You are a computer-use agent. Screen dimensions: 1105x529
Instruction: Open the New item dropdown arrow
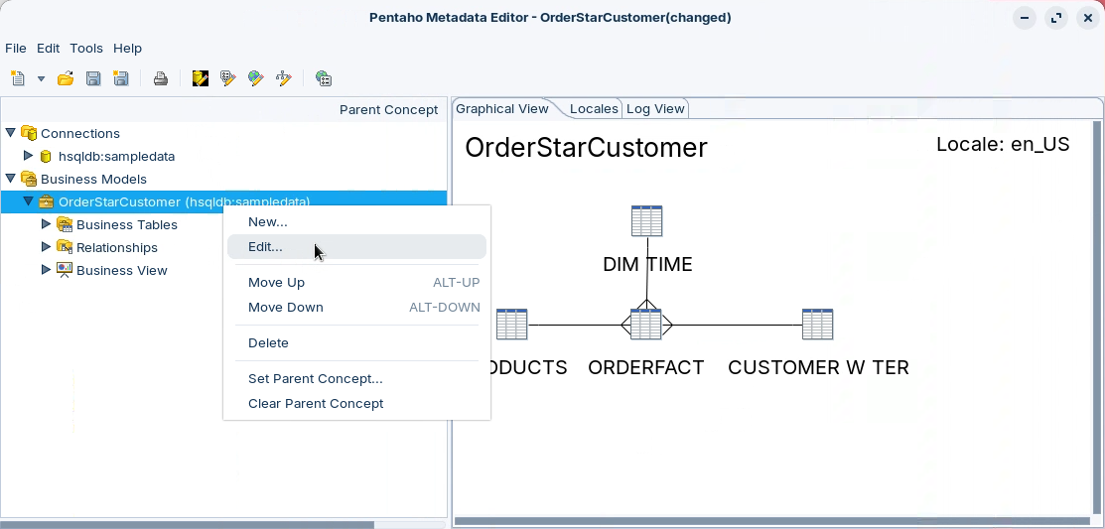pos(41,78)
